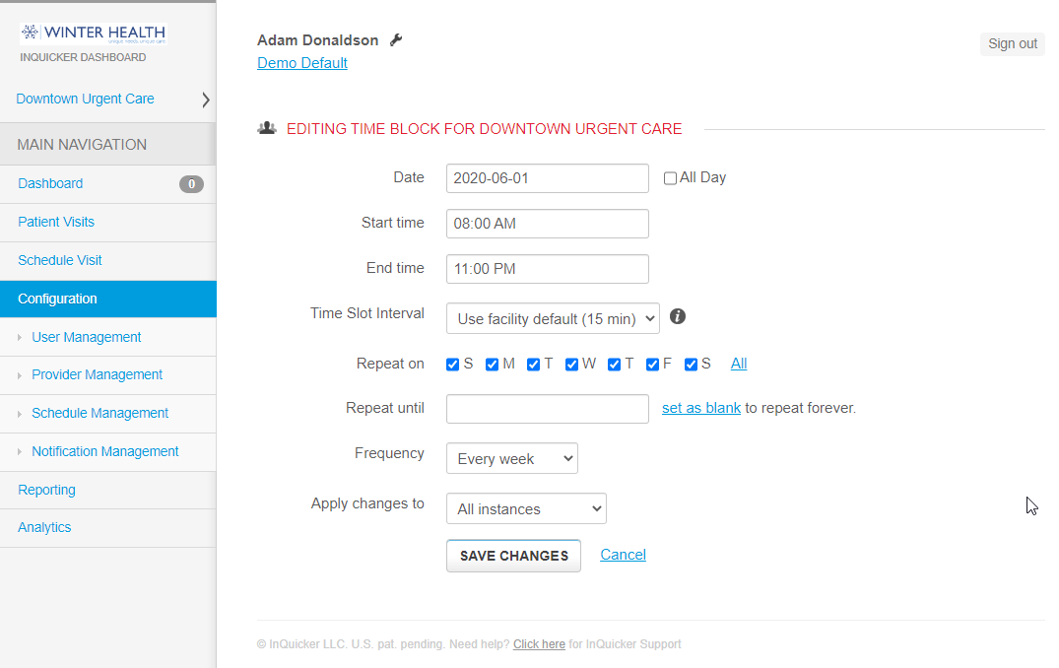The image size is (1059, 668).
Task: Click the arrow next to Downtown Urgent Care
Action: click(205, 99)
